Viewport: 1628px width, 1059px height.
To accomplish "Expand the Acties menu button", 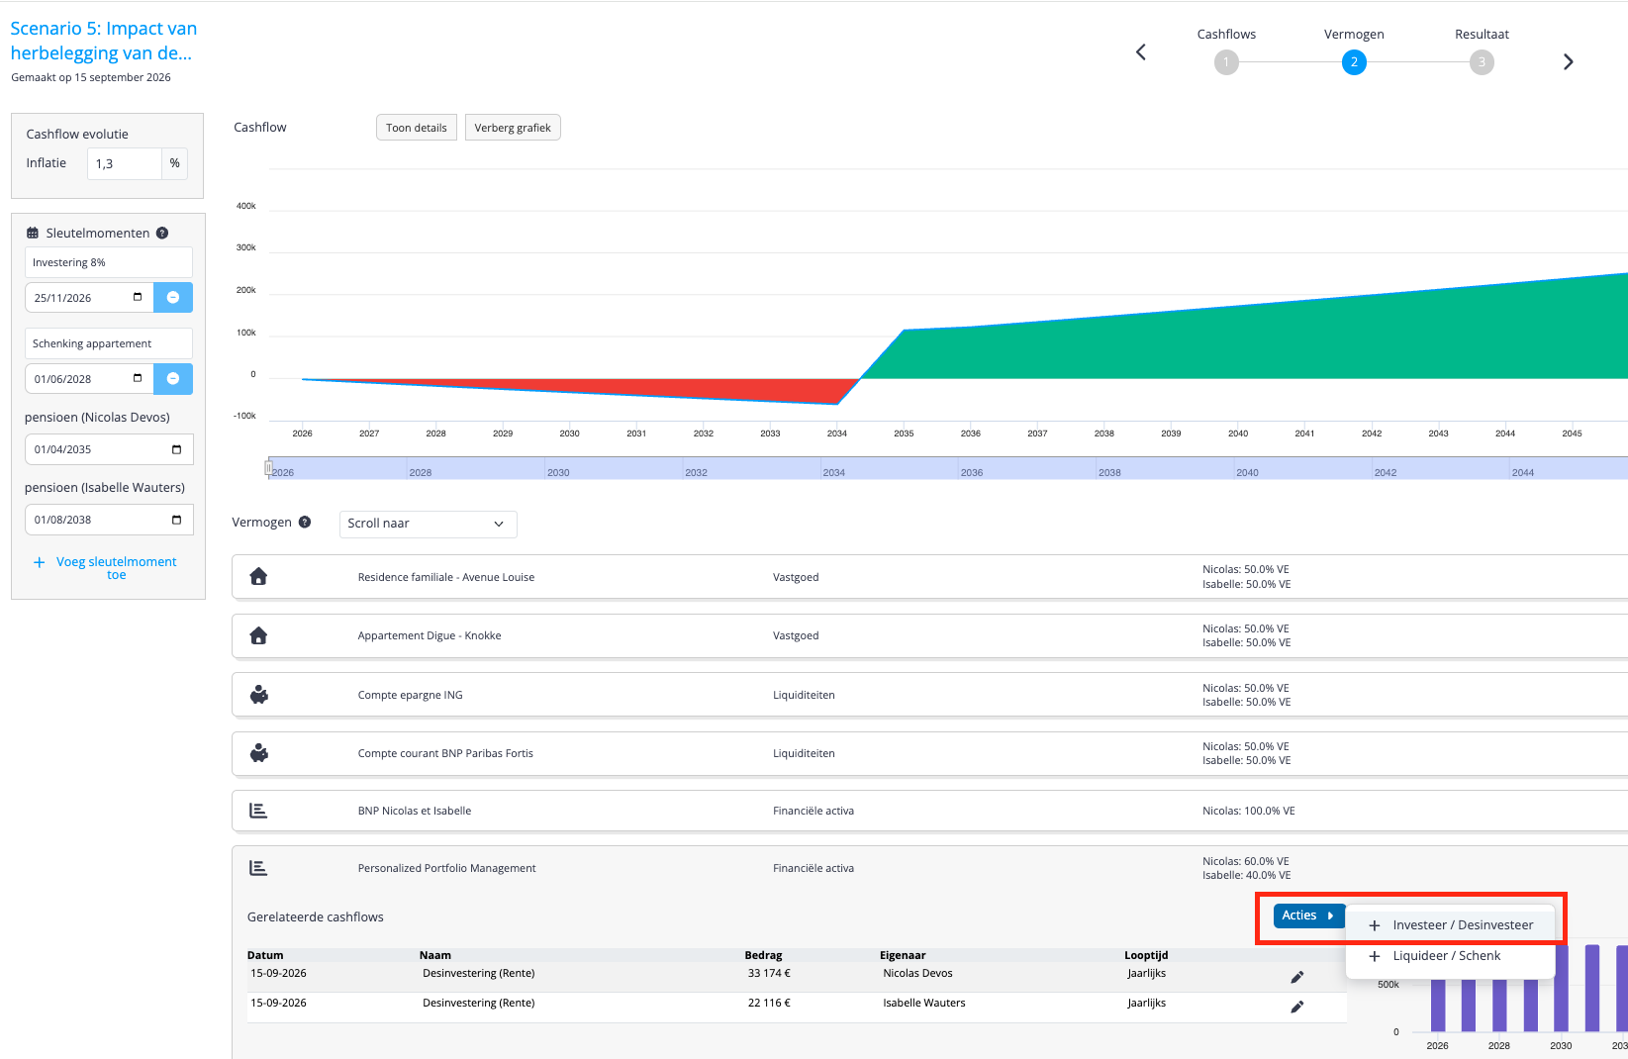I will (x=1308, y=915).
